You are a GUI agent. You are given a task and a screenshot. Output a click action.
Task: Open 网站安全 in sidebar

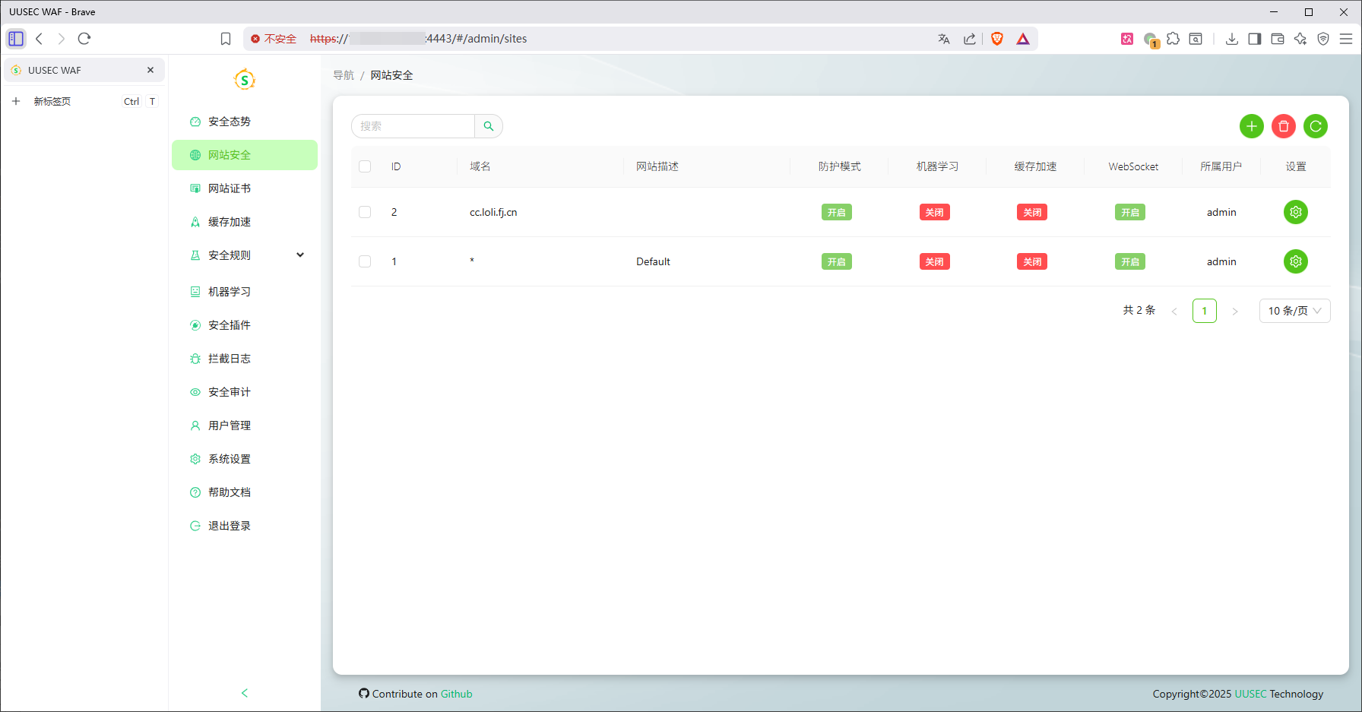point(245,155)
